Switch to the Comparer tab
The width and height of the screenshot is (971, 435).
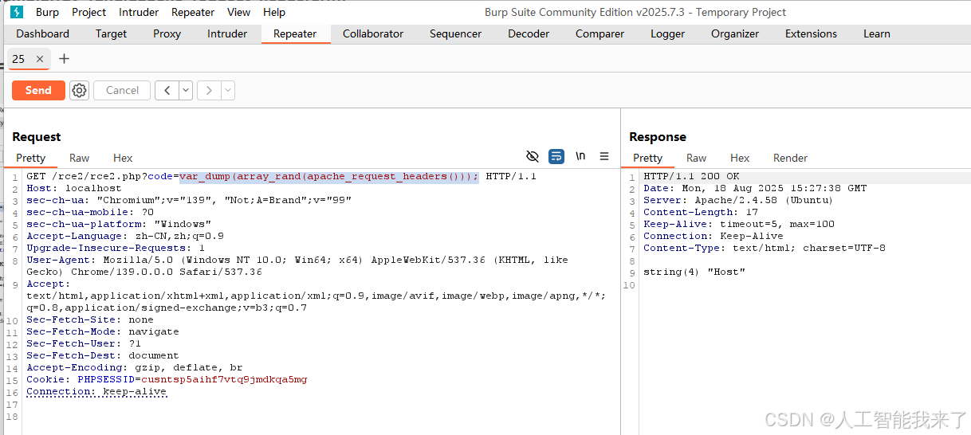pos(600,33)
